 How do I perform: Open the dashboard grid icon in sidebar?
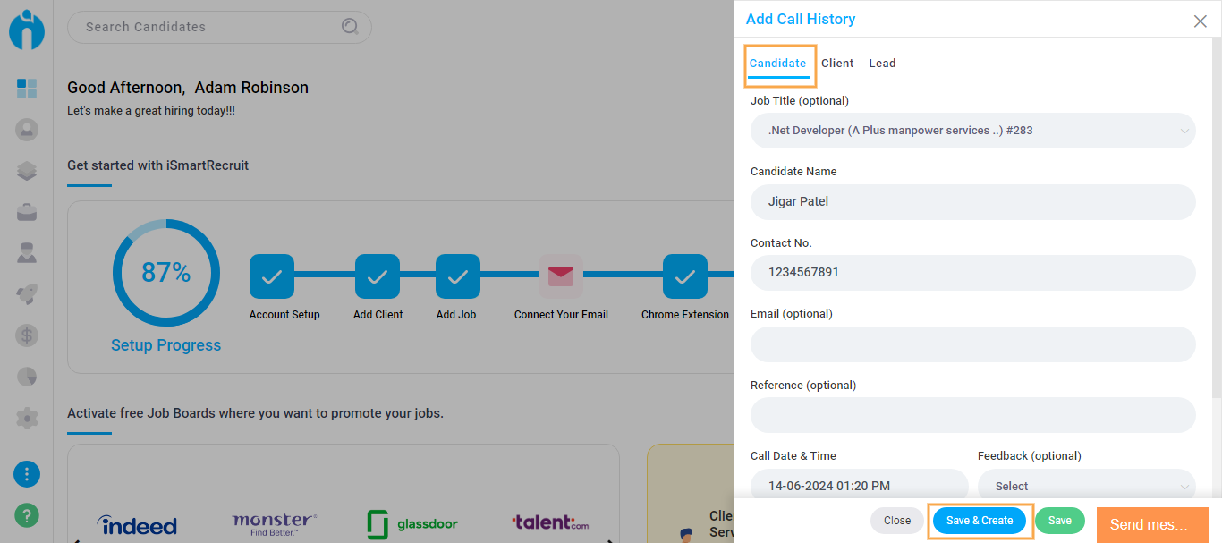(27, 89)
